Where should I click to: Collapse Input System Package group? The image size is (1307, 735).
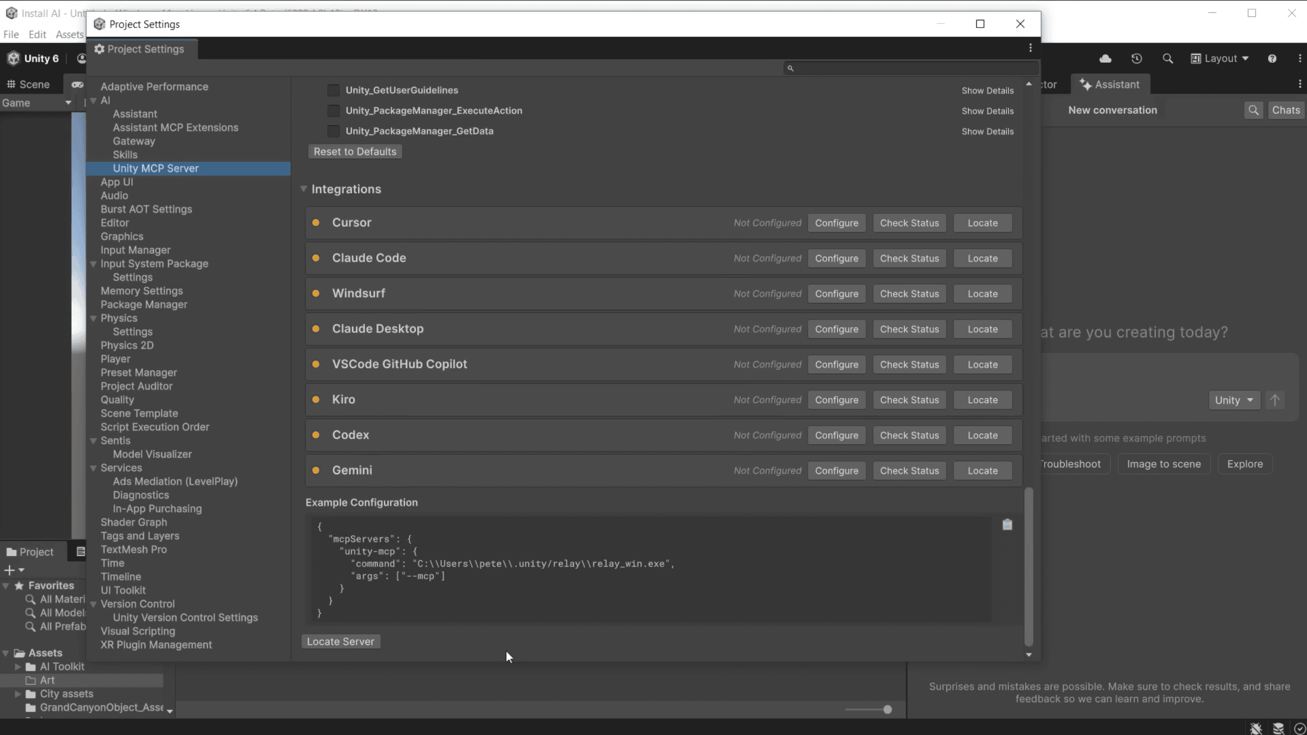coord(93,264)
